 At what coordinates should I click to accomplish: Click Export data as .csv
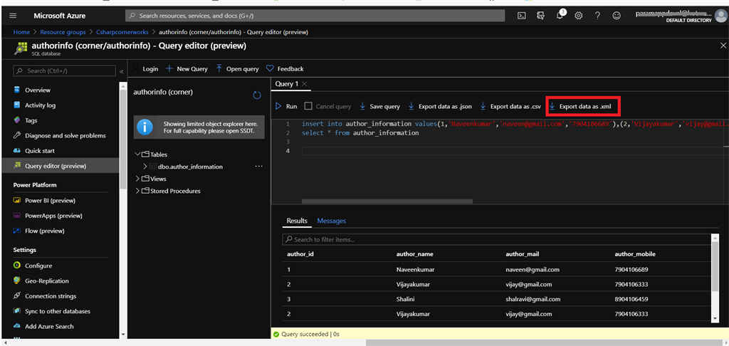click(510, 107)
